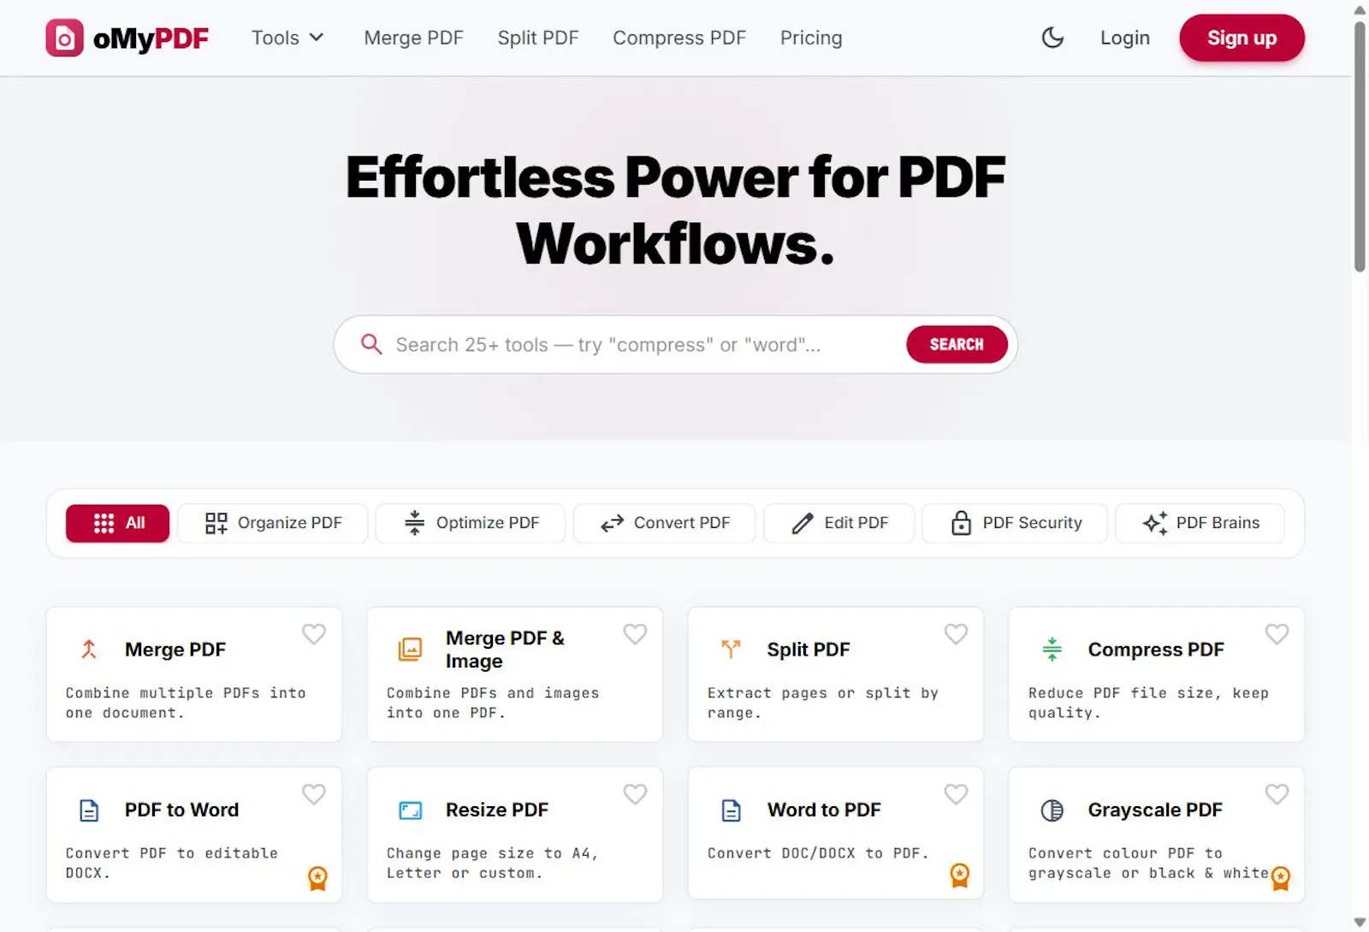This screenshot has width=1369, height=932.
Task: Click the scrollbar down arrow
Action: [1360, 923]
